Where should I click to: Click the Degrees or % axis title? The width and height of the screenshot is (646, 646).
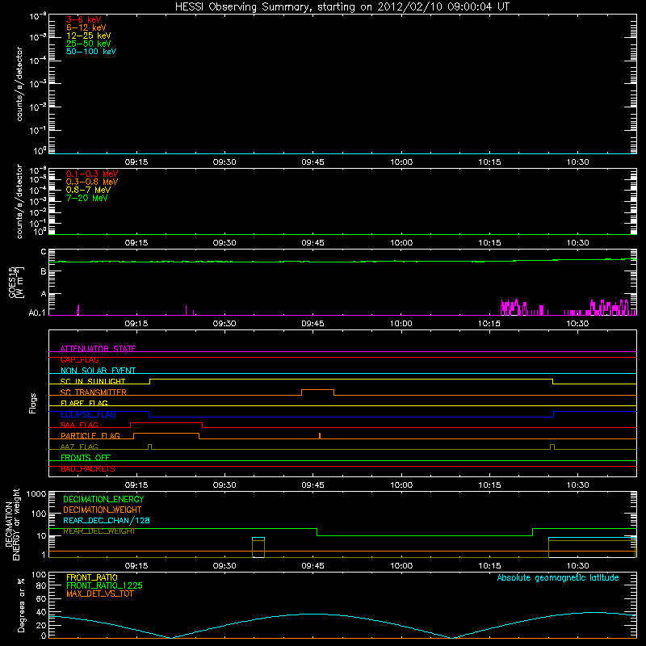pyautogui.click(x=21, y=605)
